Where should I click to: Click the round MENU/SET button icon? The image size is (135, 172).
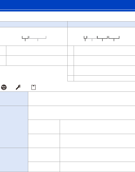pyautogui.click(x=4, y=87)
